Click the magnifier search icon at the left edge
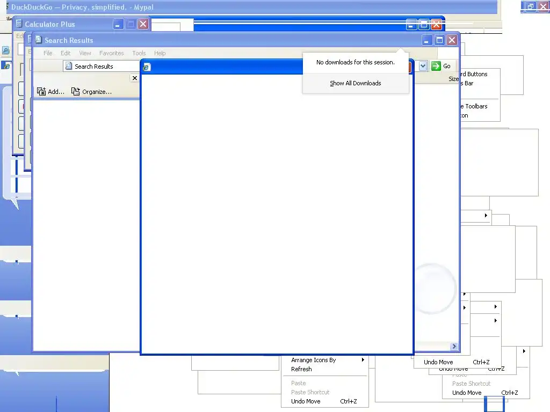The width and height of the screenshot is (550, 412). coord(6,50)
